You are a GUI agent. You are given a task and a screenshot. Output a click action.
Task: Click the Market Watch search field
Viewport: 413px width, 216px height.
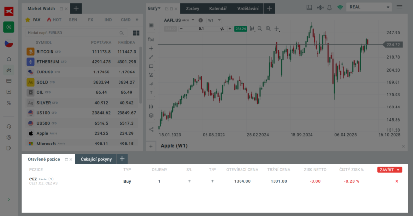coord(76,33)
